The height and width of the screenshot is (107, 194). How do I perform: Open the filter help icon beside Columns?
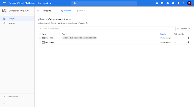178,29
